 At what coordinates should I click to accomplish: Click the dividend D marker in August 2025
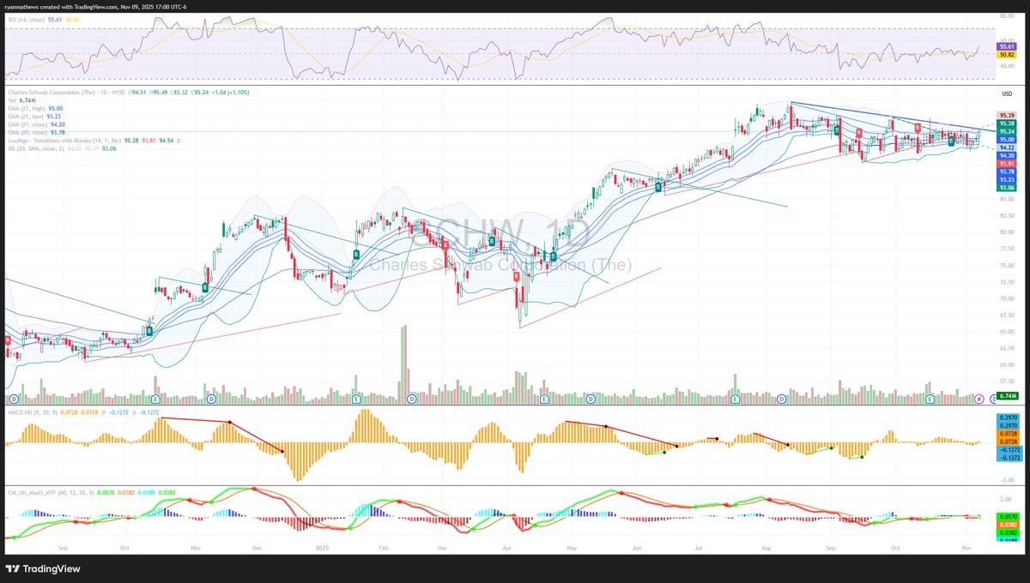coord(781,399)
